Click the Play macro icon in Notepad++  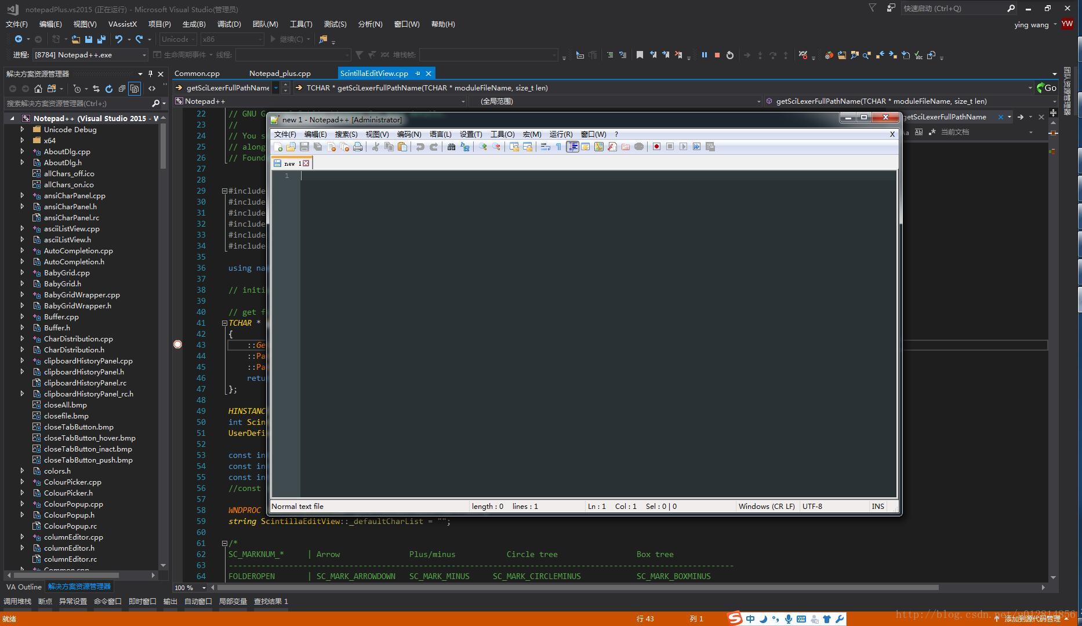tap(683, 147)
